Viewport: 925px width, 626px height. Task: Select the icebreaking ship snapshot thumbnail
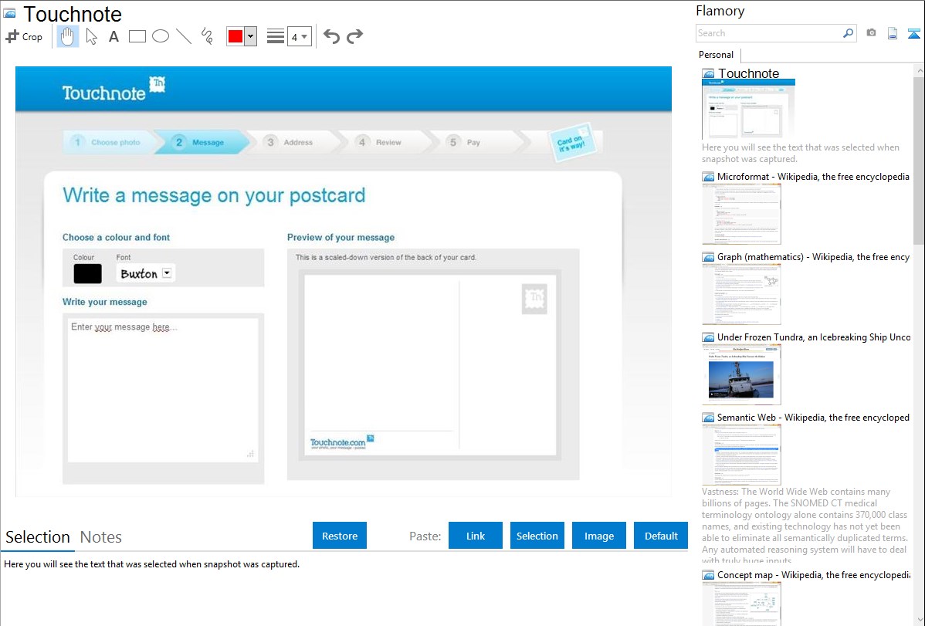[x=741, y=374]
